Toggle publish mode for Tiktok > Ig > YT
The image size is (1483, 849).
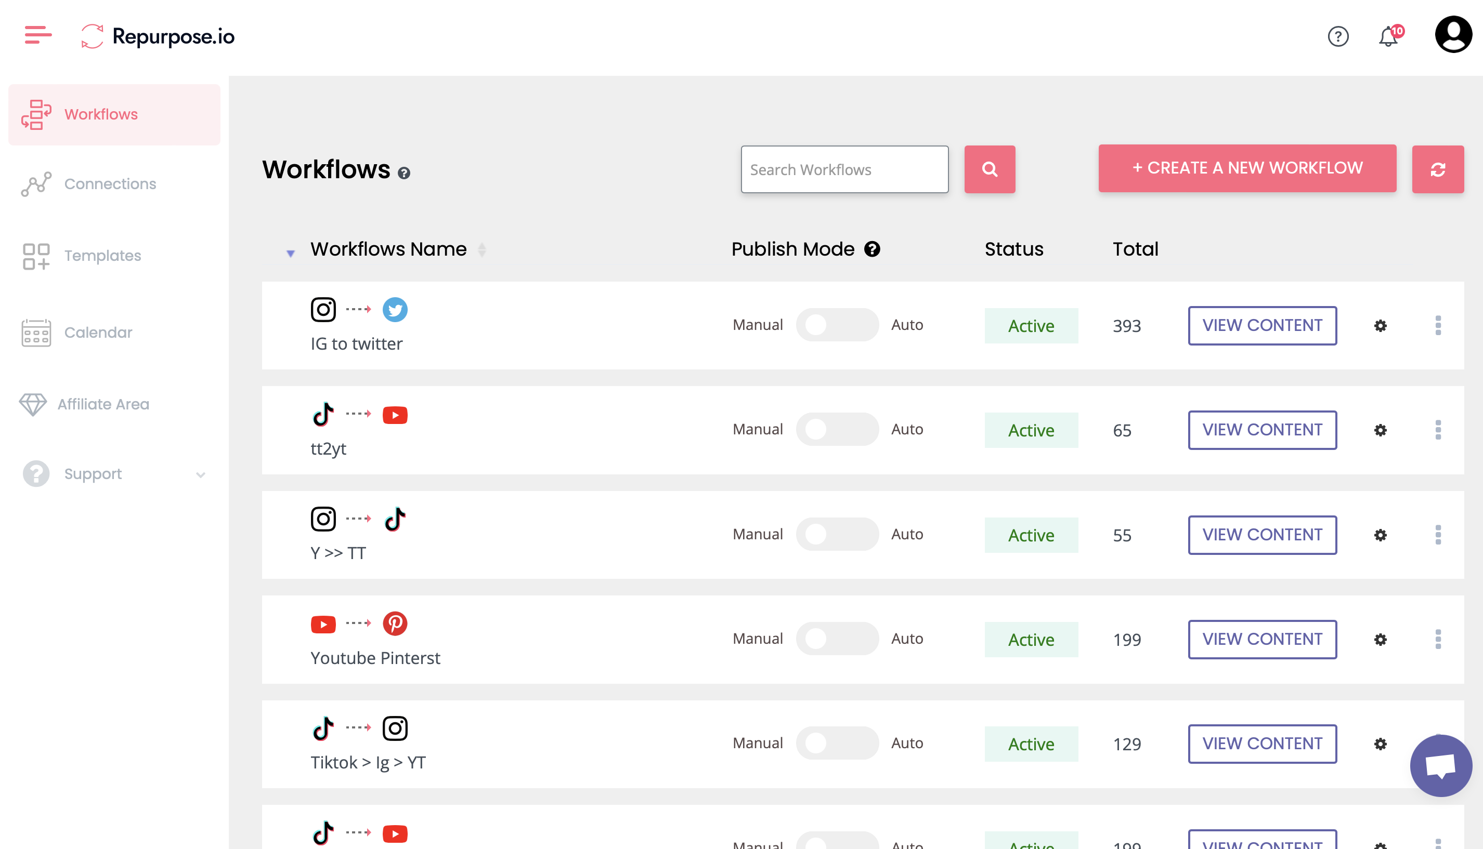(x=837, y=743)
